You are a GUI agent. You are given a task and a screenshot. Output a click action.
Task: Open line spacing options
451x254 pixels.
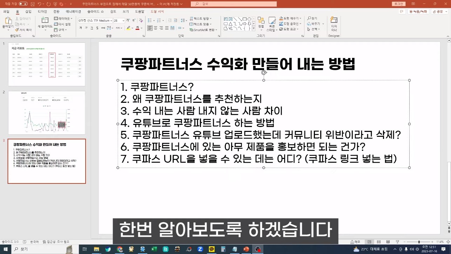[x=182, y=21]
